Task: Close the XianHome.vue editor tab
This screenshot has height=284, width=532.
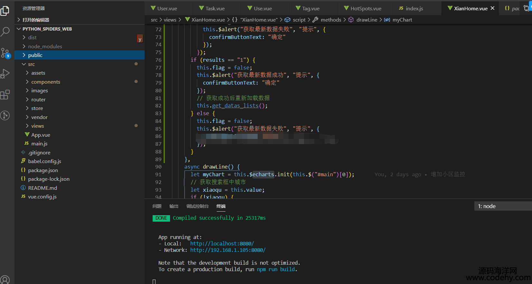Action: tap(492, 8)
